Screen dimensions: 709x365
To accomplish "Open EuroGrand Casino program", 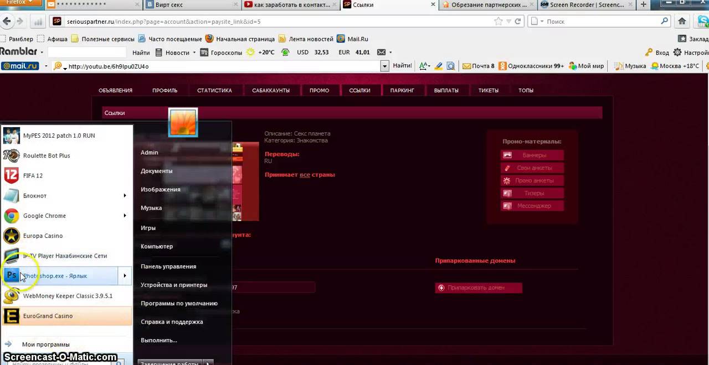I will tap(66, 316).
